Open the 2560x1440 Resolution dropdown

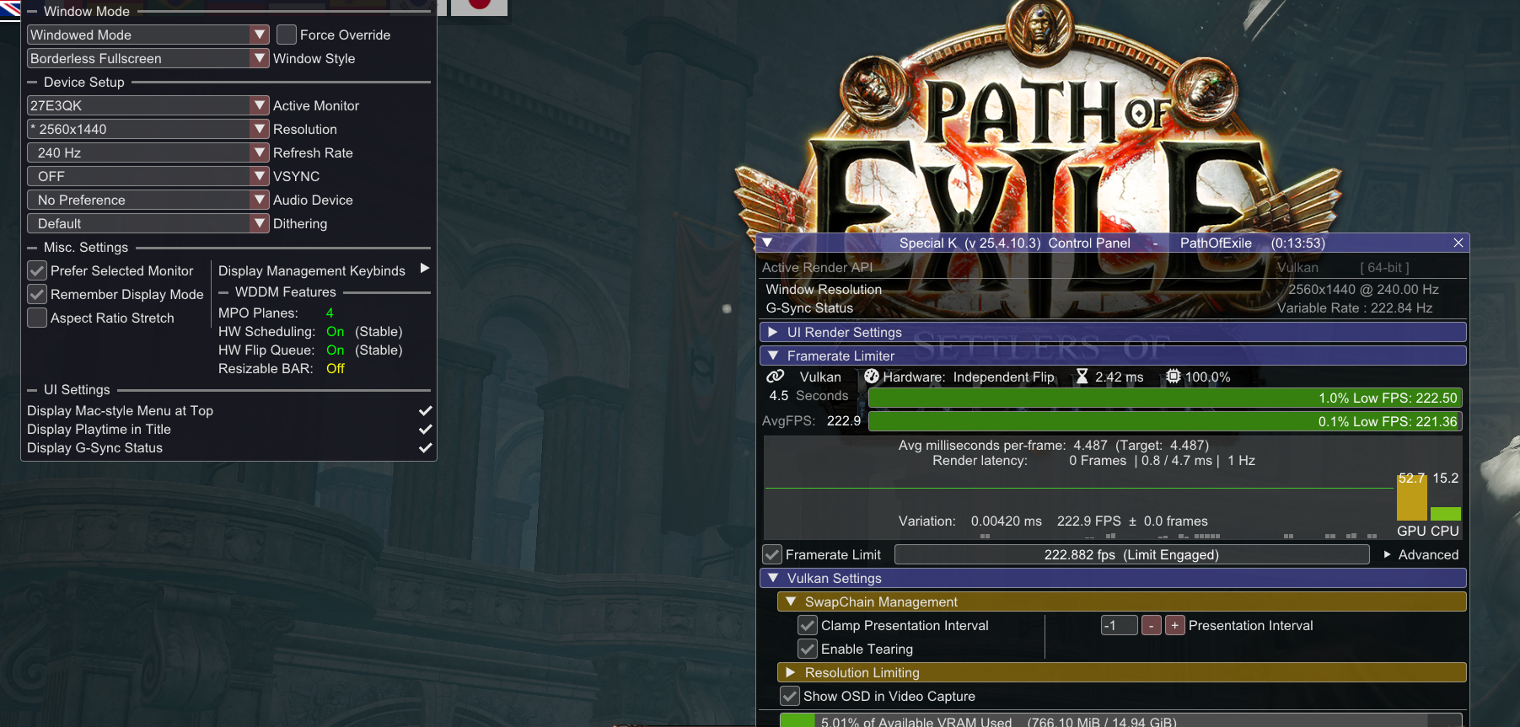(148, 129)
